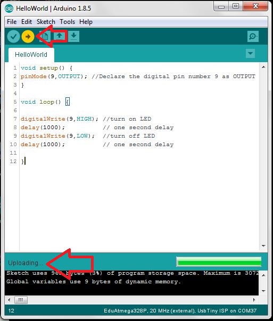Click the editor scroll down arrow

click(x=263, y=246)
